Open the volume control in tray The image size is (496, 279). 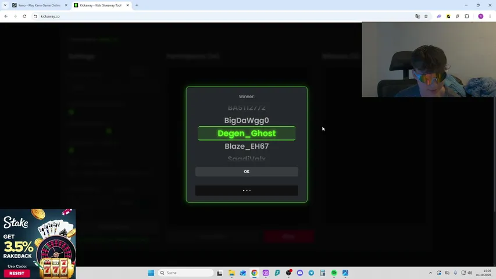click(x=470, y=273)
